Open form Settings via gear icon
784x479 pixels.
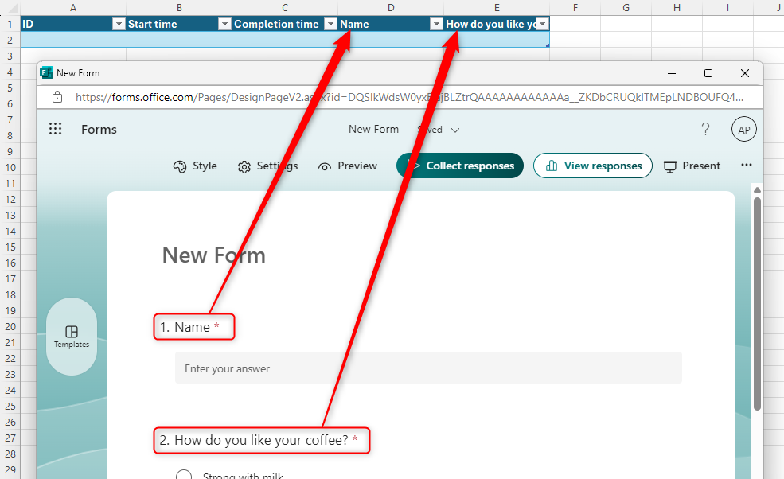click(267, 166)
